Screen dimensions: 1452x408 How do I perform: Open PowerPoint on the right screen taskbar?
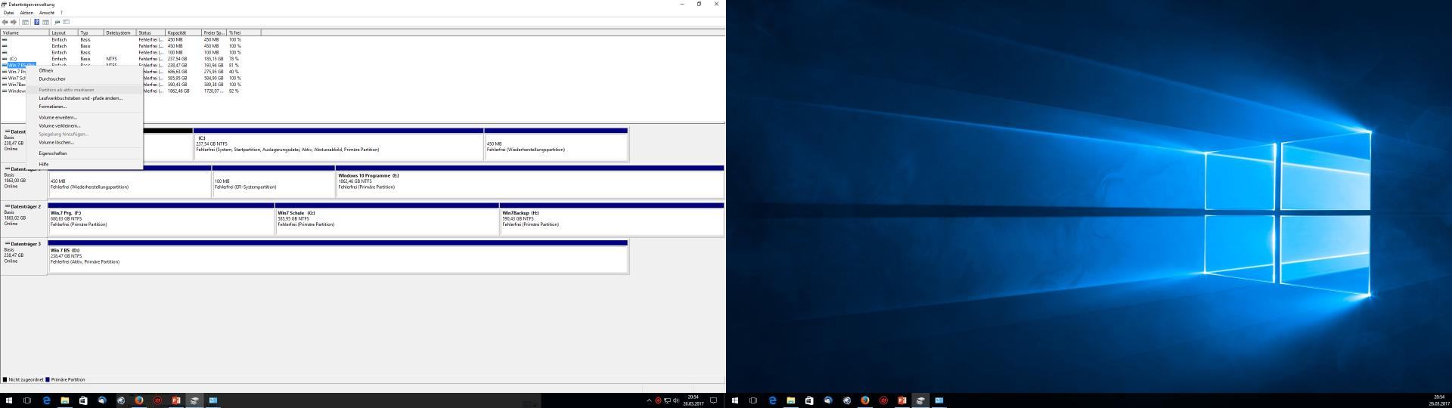(x=902, y=400)
